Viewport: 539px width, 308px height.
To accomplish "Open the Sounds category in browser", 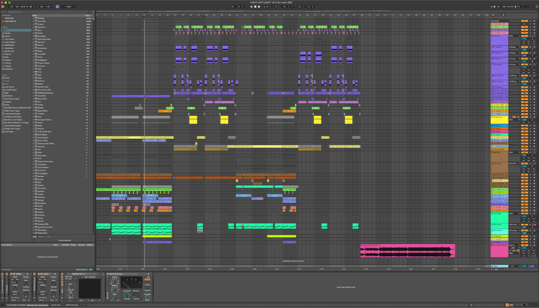I will click(x=7, y=33).
